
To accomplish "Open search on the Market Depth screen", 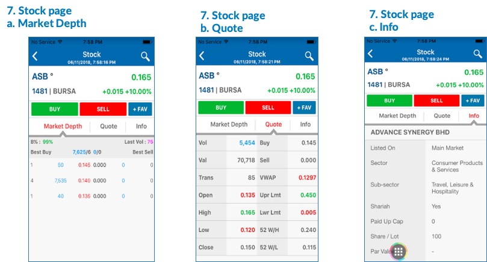I will (145, 57).
